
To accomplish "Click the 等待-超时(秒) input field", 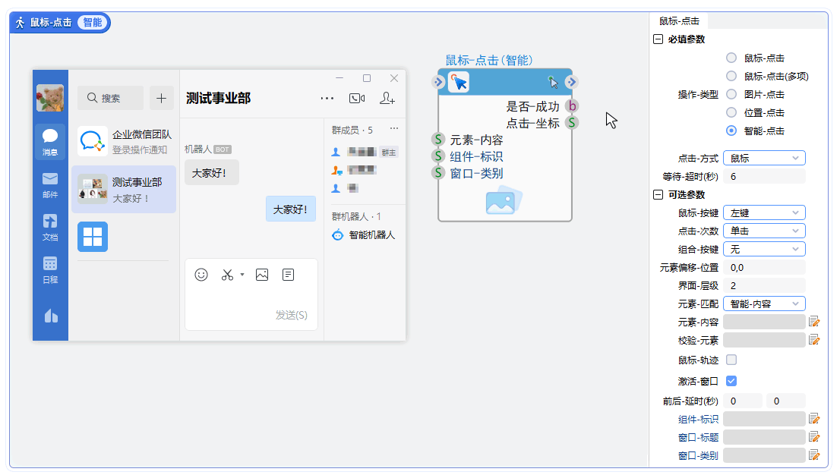I will coord(764,176).
